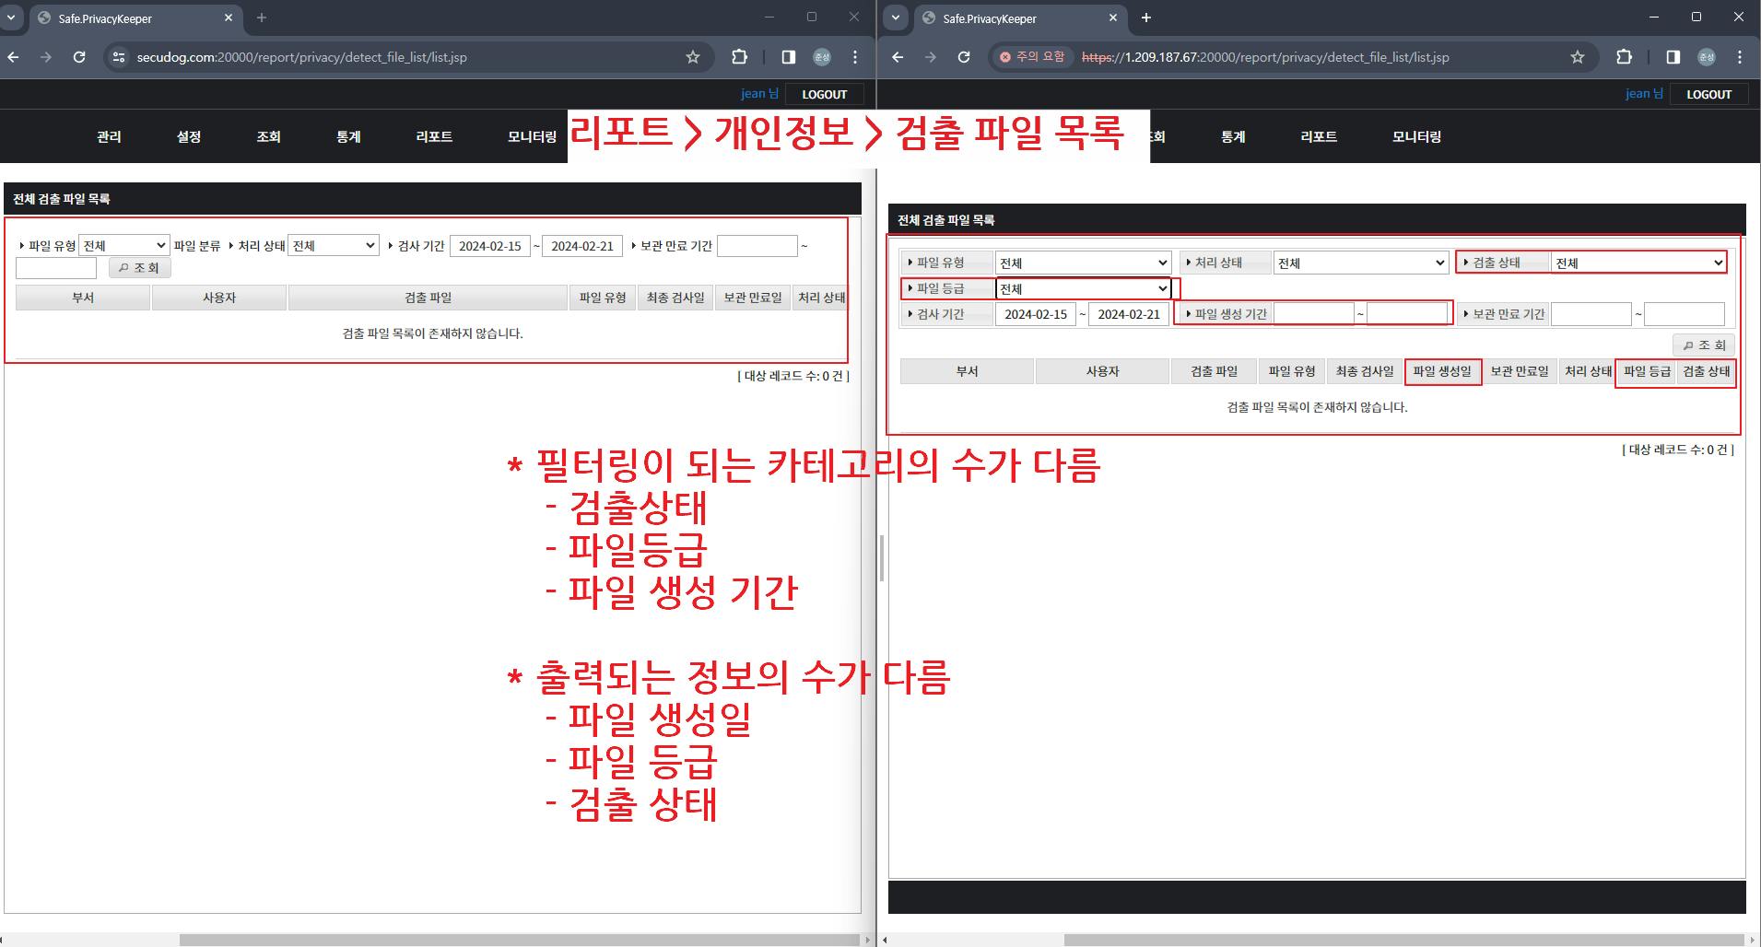Open 검출 상태 dropdown in right window

(1638, 263)
